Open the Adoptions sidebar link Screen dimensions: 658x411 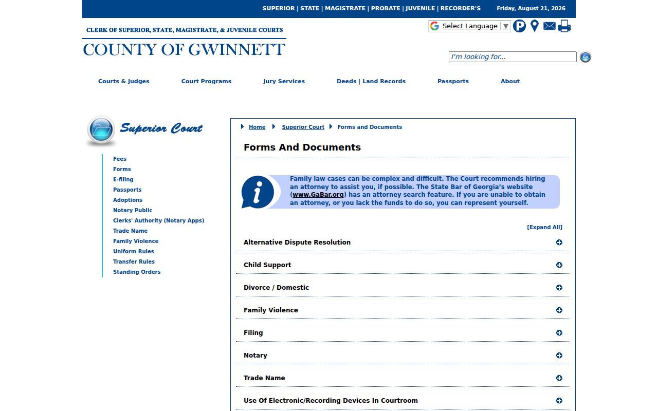coord(128,200)
